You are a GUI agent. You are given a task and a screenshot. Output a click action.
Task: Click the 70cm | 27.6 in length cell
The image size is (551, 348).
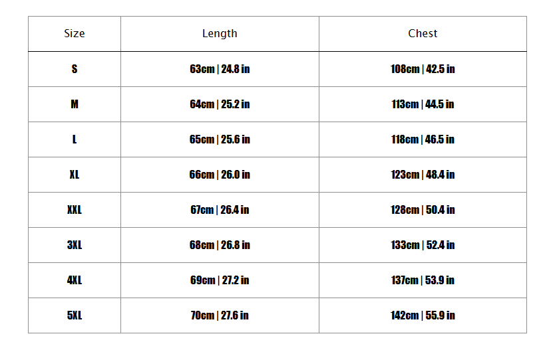click(x=220, y=315)
